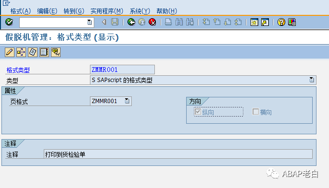Click the 类型 field label
This screenshot has height=188, width=329.
(12, 81)
